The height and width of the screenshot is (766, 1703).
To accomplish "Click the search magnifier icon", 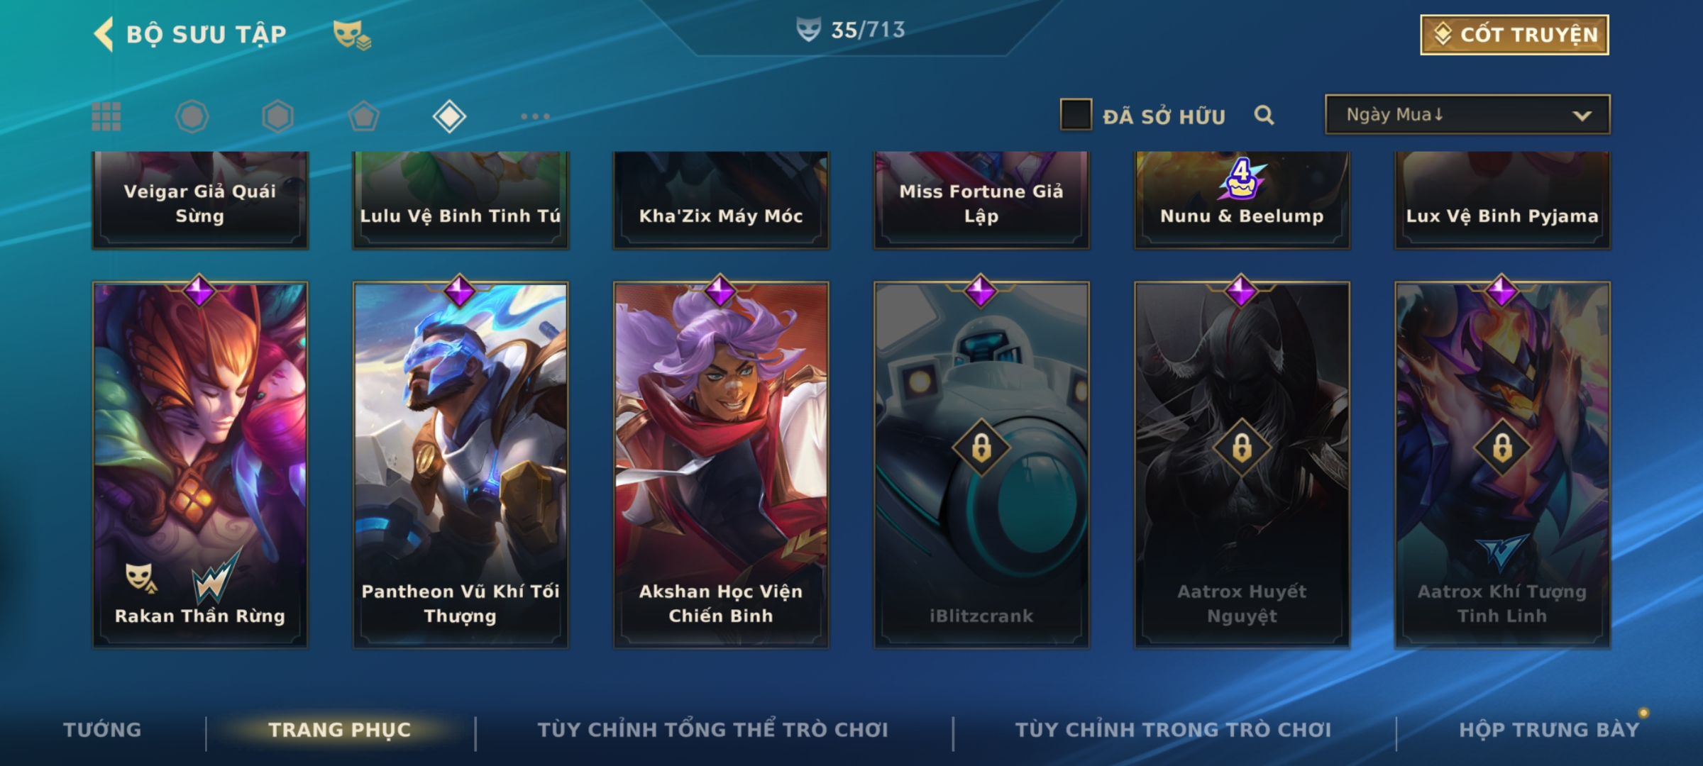I will [x=1264, y=115].
